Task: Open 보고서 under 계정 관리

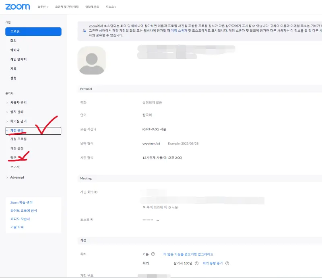Action: (x=15, y=167)
